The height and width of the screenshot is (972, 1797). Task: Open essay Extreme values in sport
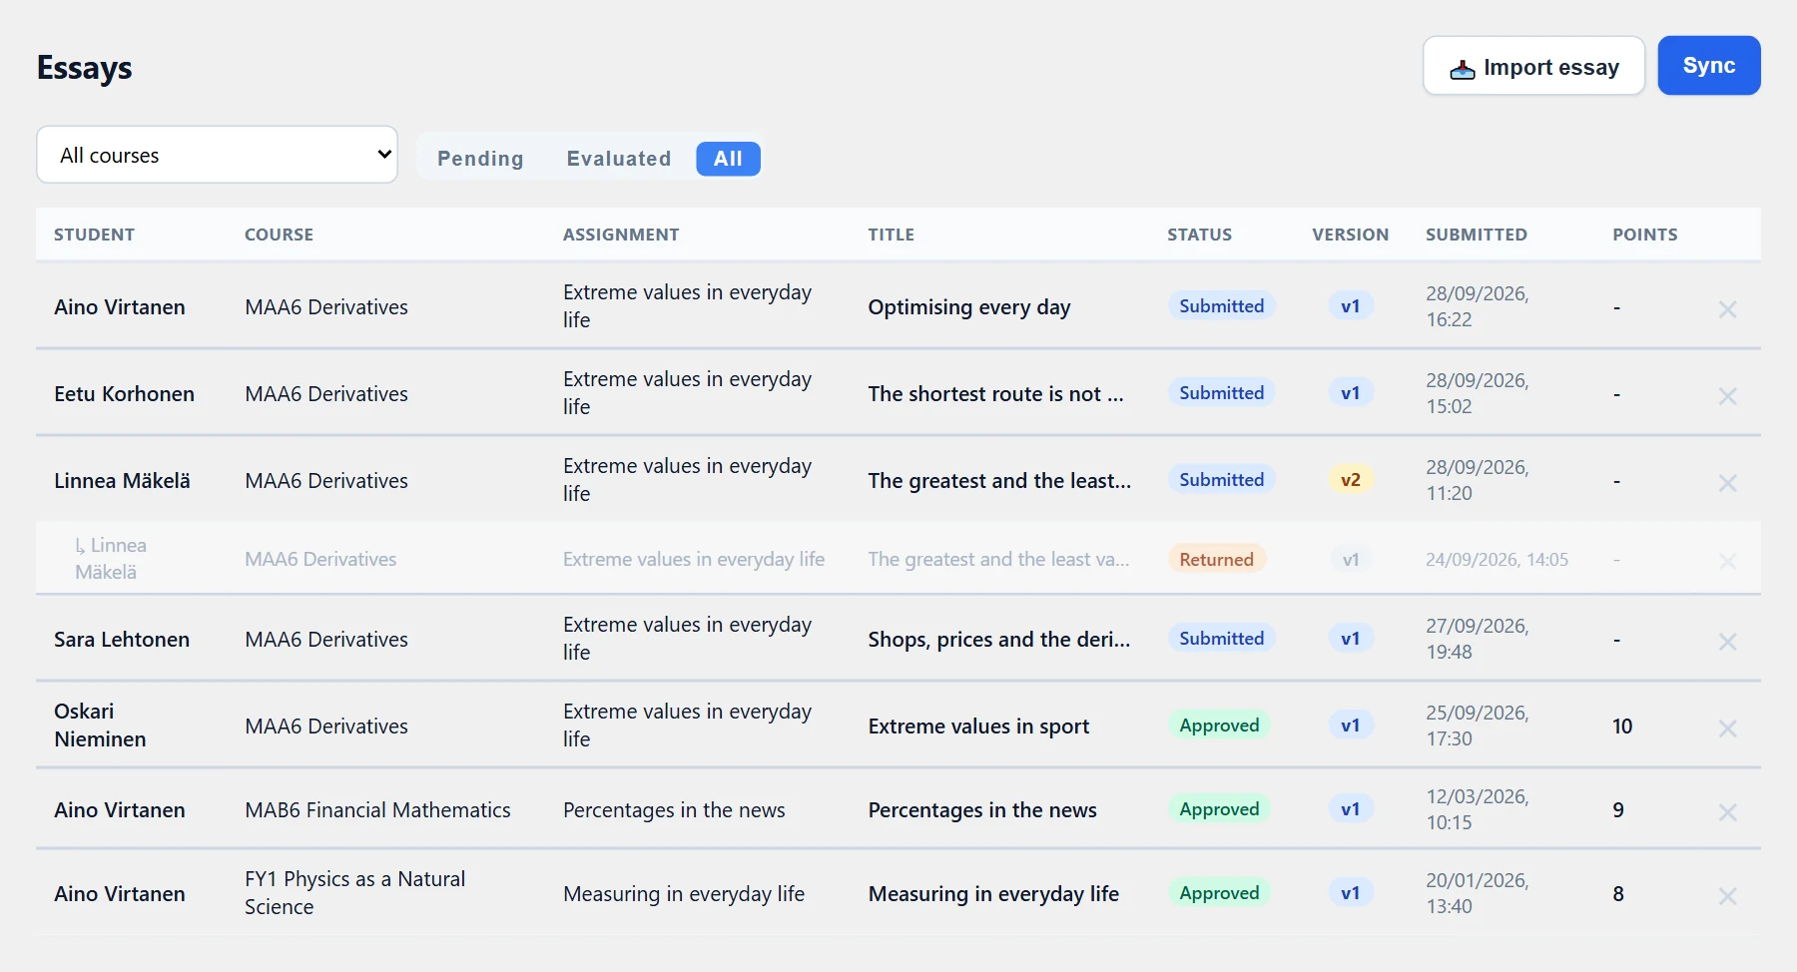pos(978,727)
